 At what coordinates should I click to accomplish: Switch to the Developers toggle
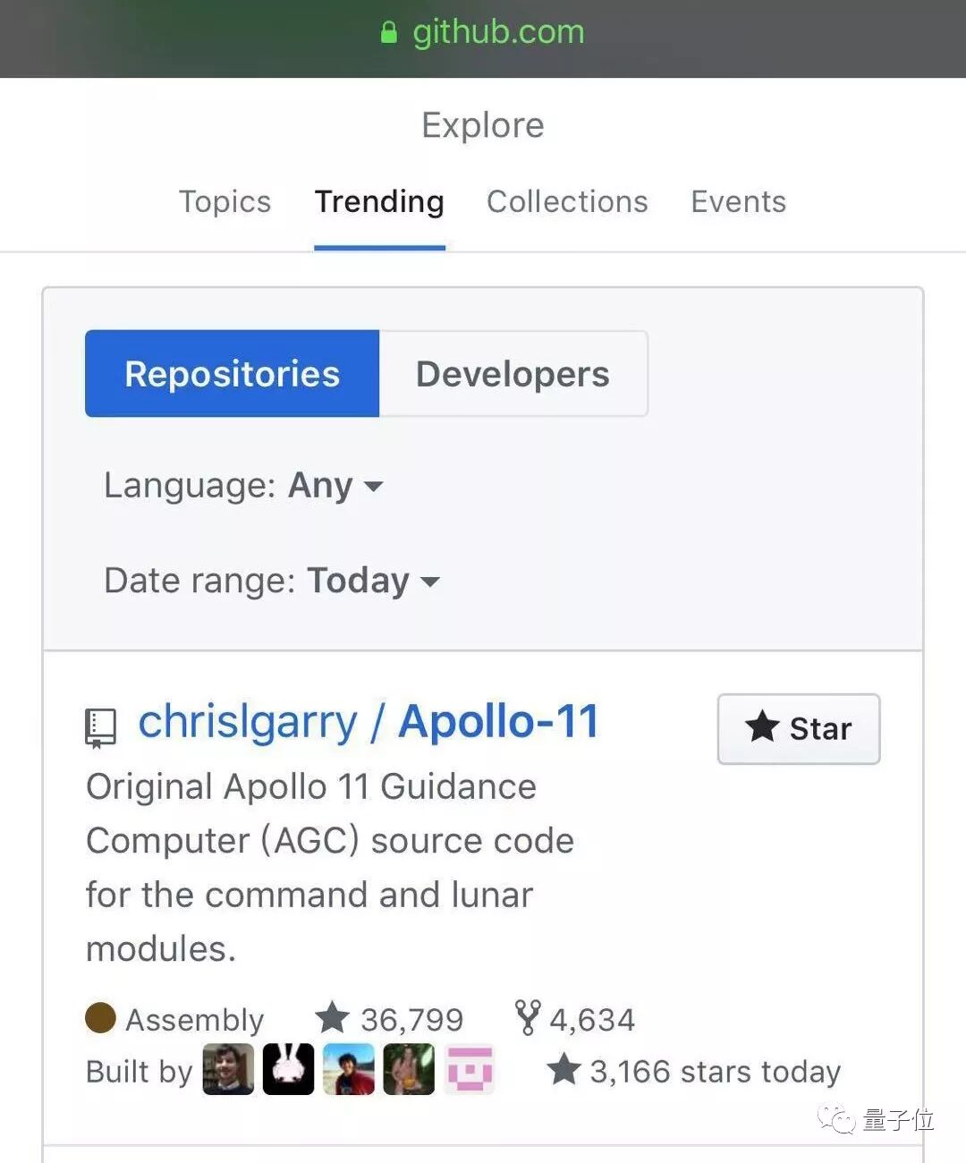pyautogui.click(x=513, y=374)
